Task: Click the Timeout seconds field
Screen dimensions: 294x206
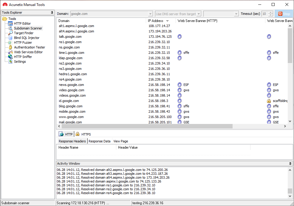Action: pos(265,14)
